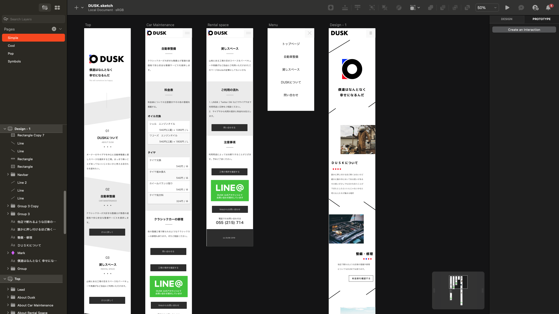Click the Create Symbol toolbar icon
This screenshot has height=314, width=559.
(x=331, y=8)
